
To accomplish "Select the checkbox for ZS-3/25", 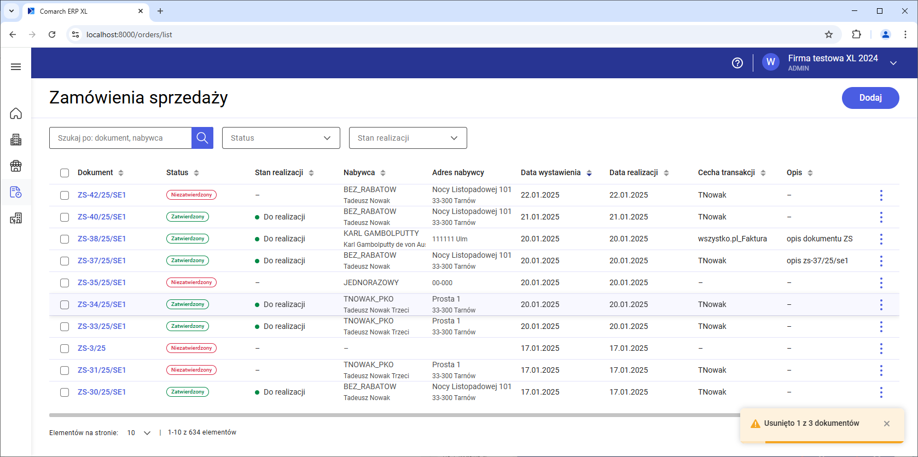I will click(65, 349).
